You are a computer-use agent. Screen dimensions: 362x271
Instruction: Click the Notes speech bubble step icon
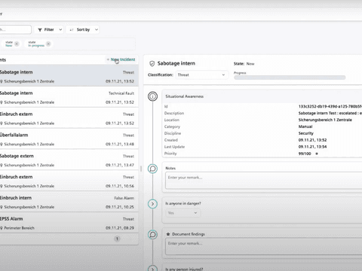152,169
